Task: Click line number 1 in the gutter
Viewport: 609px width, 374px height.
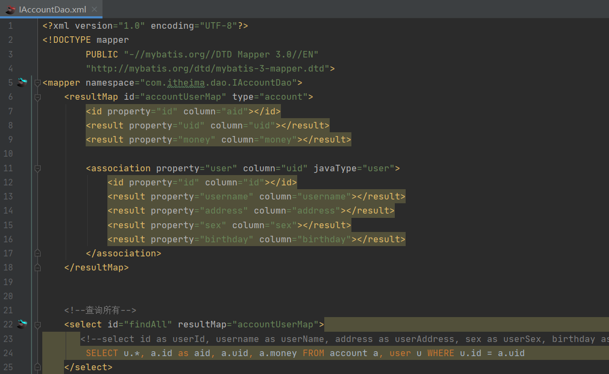Action: pos(10,25)
